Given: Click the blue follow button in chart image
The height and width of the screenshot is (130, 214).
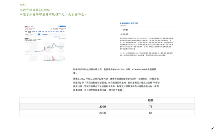Looking at the screenshot, I should [x=63, y=26].
